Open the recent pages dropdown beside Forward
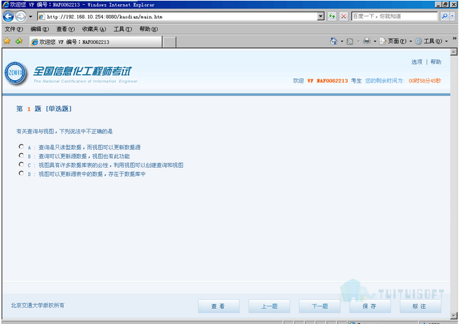Image resolution: width=459 pixels, height=324 pixels. [30, 16]
